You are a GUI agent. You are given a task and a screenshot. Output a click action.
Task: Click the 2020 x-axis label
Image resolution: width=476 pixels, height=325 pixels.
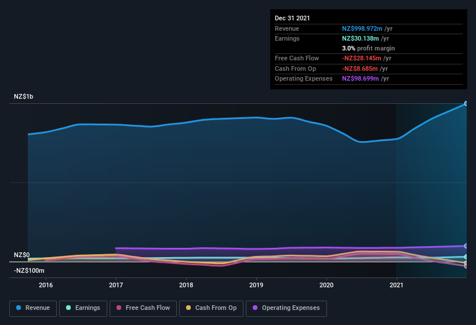[326, 285]
